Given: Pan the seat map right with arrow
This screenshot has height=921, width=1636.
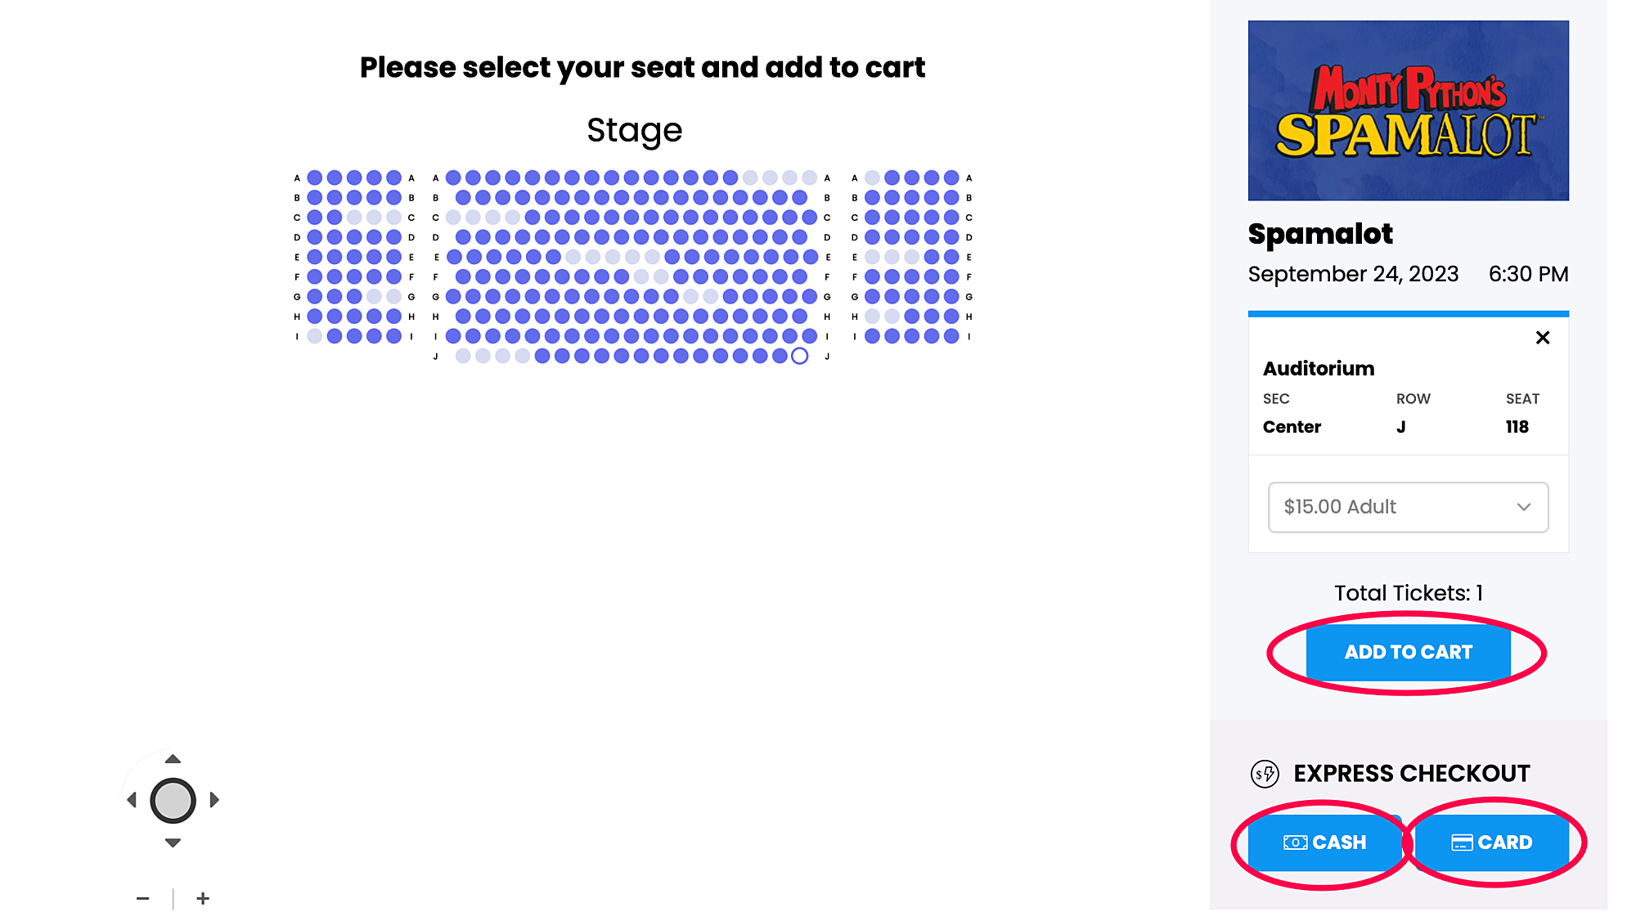Looking at the screenshot, I should (214, 800).
